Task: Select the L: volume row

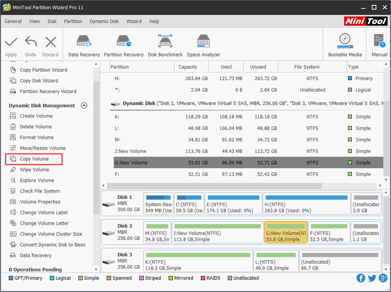Action: click(x=248, y=128)
